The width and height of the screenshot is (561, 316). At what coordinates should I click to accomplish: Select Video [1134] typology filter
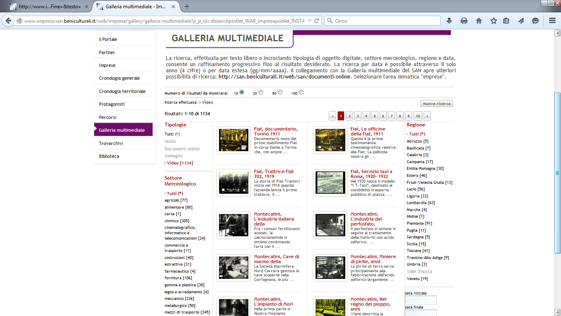180,163
